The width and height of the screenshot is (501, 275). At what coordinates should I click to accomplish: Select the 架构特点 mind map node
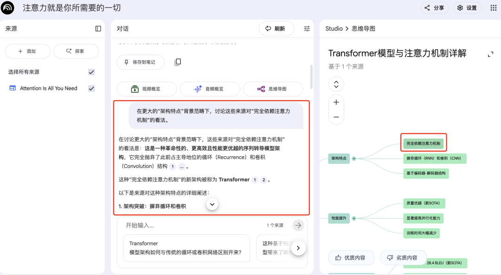(x=339, y=159)
